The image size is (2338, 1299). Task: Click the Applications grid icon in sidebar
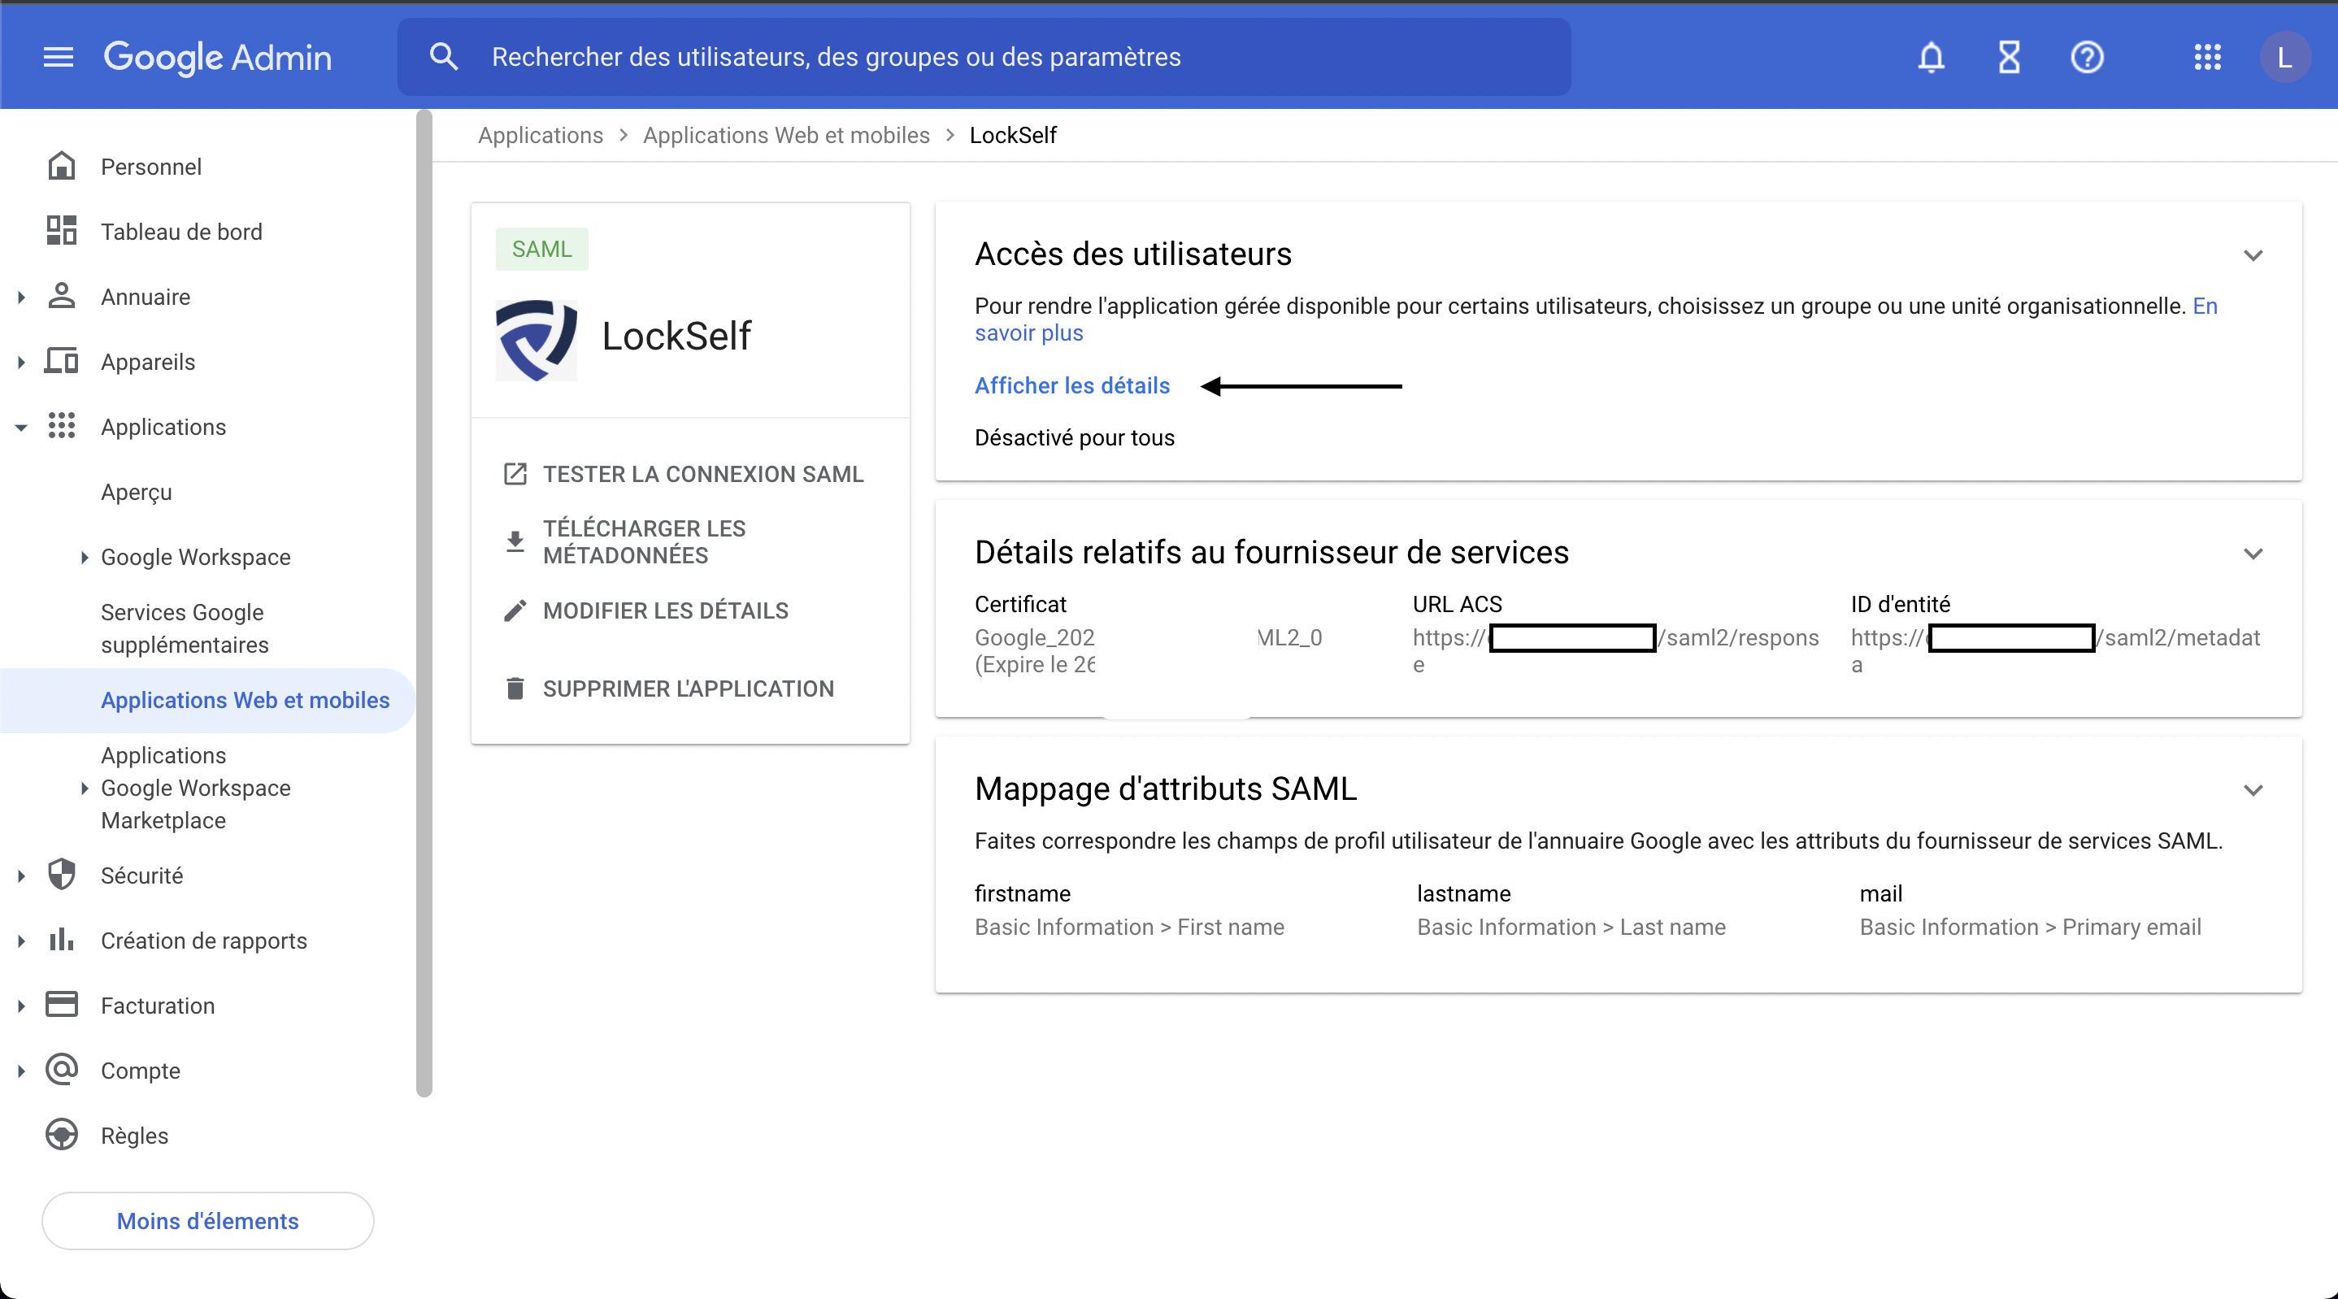tap(62, 426)
